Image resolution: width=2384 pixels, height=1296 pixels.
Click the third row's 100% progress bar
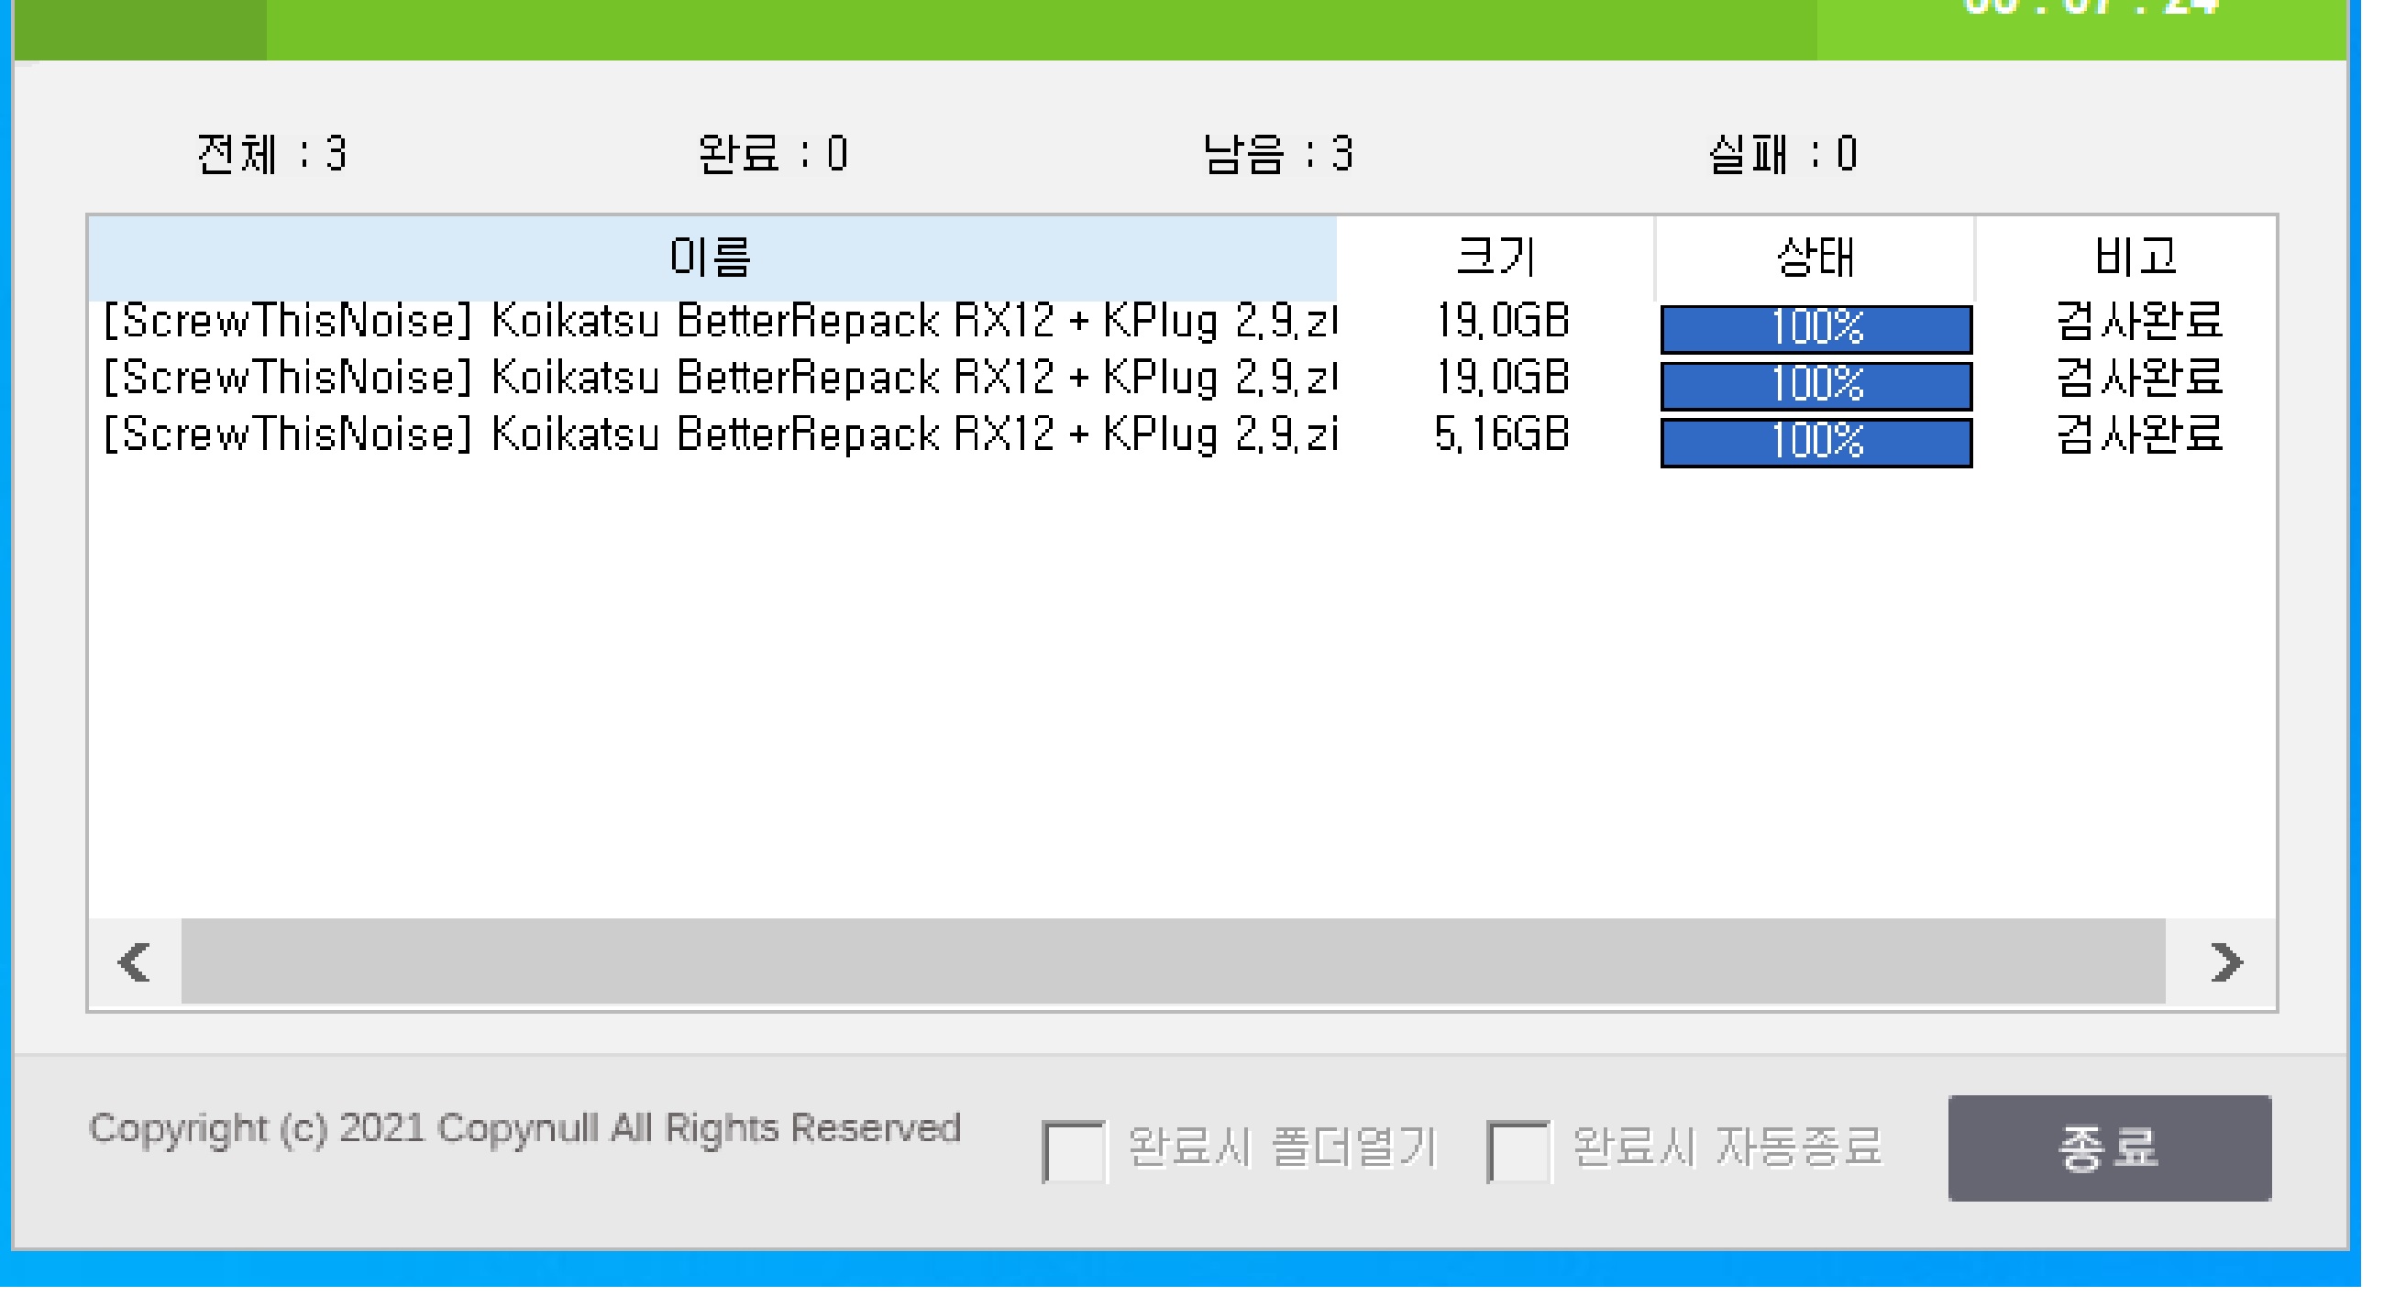coord(1816,442)
